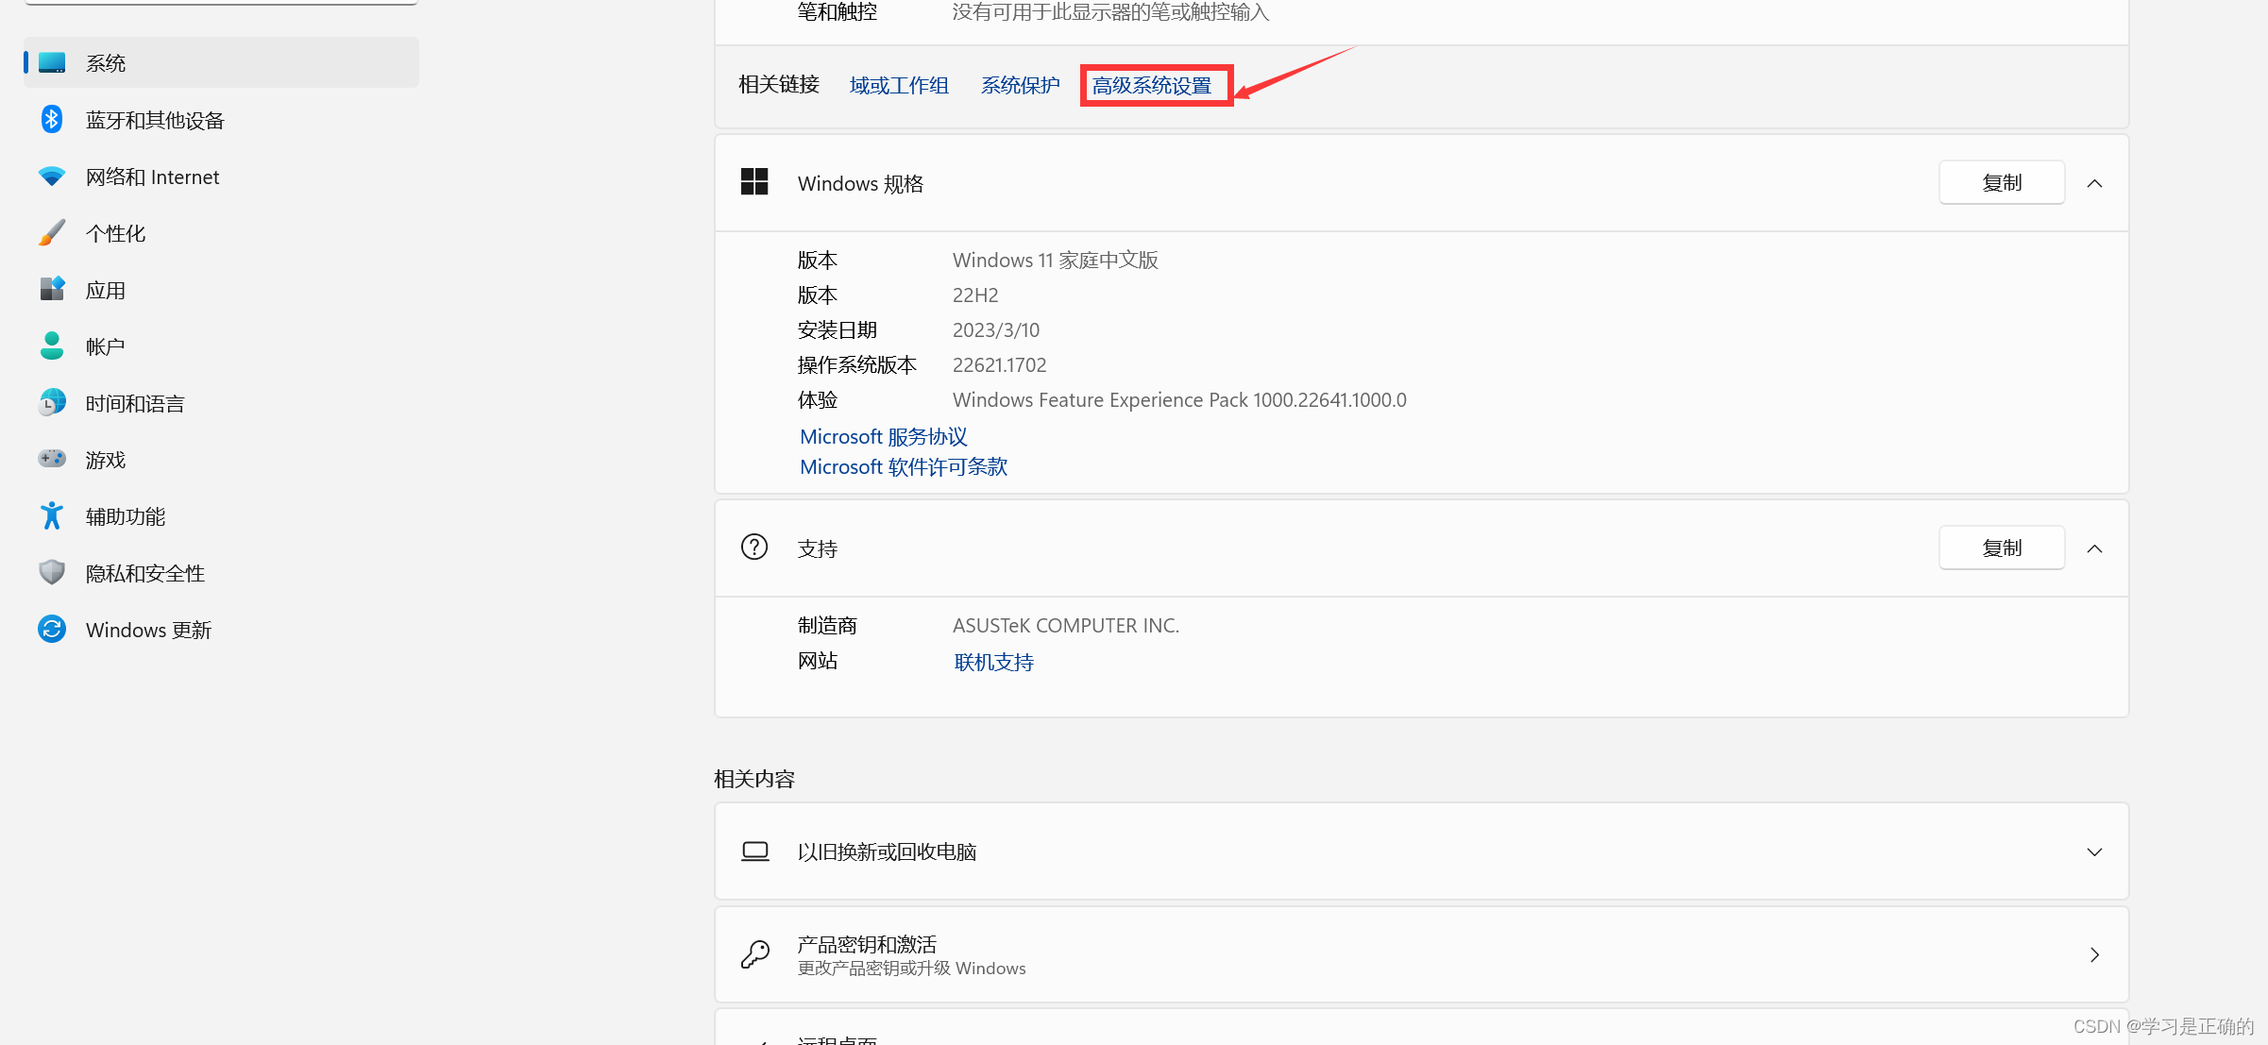Click Windows 11 家庭中文版 value
The image size is (2268, 1045).
(1055, 261)
